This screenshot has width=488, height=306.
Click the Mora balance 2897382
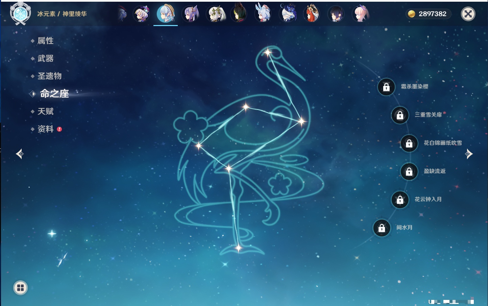[x=433, y=14]
